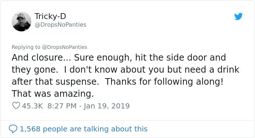The width and height of the screenshot is (255, 138).
Task: Click the 45.3K likes count
Action: point(32,106)
